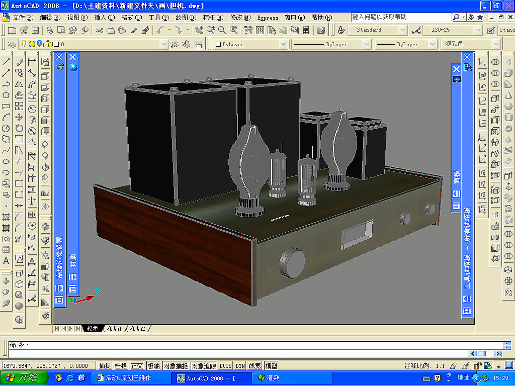Click the Erase tool icon

pyautogui.click(x=19, y=62)
